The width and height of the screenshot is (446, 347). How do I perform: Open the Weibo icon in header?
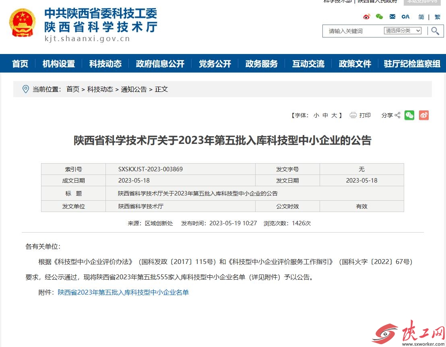[367, 17]
